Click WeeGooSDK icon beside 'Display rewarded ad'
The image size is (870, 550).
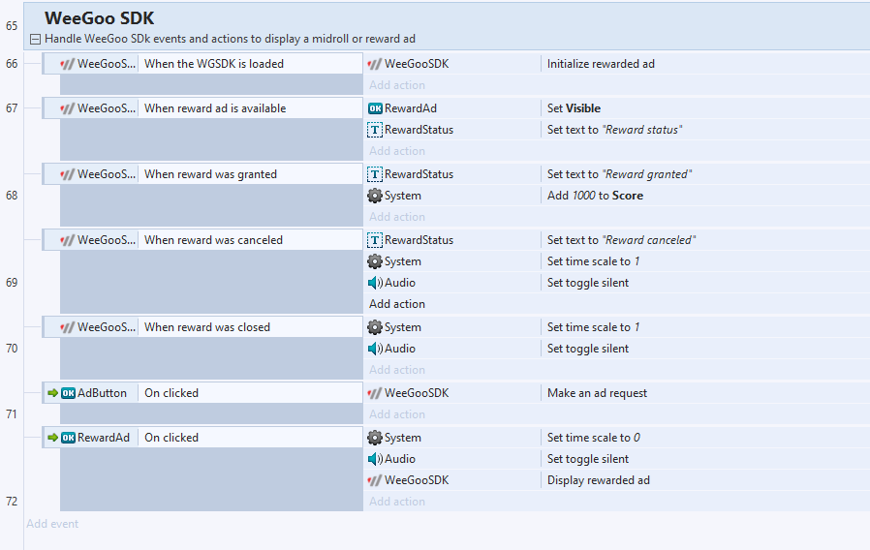375,480
